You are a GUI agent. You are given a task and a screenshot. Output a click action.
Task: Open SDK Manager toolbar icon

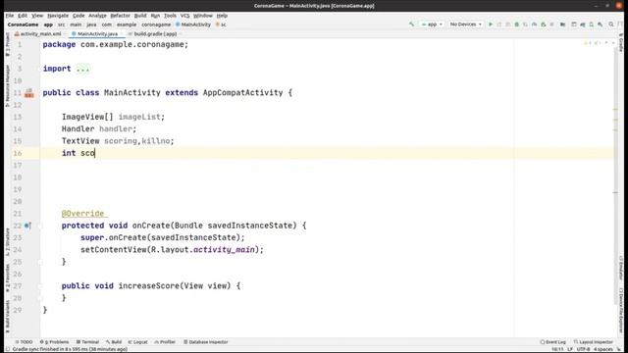tap(600, 25)
